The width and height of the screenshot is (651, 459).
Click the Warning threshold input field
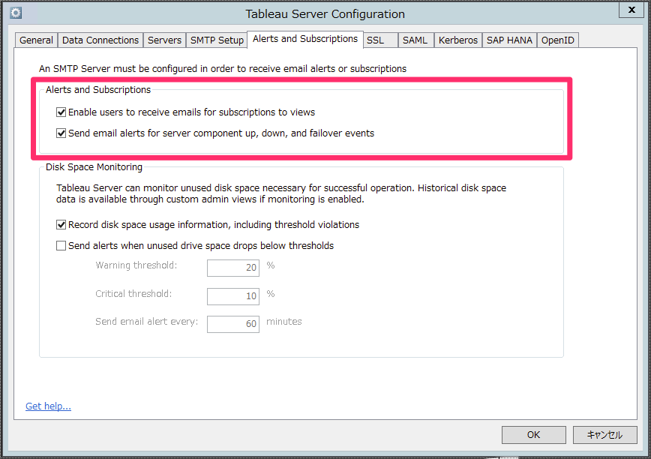click(x=232, y=267)
